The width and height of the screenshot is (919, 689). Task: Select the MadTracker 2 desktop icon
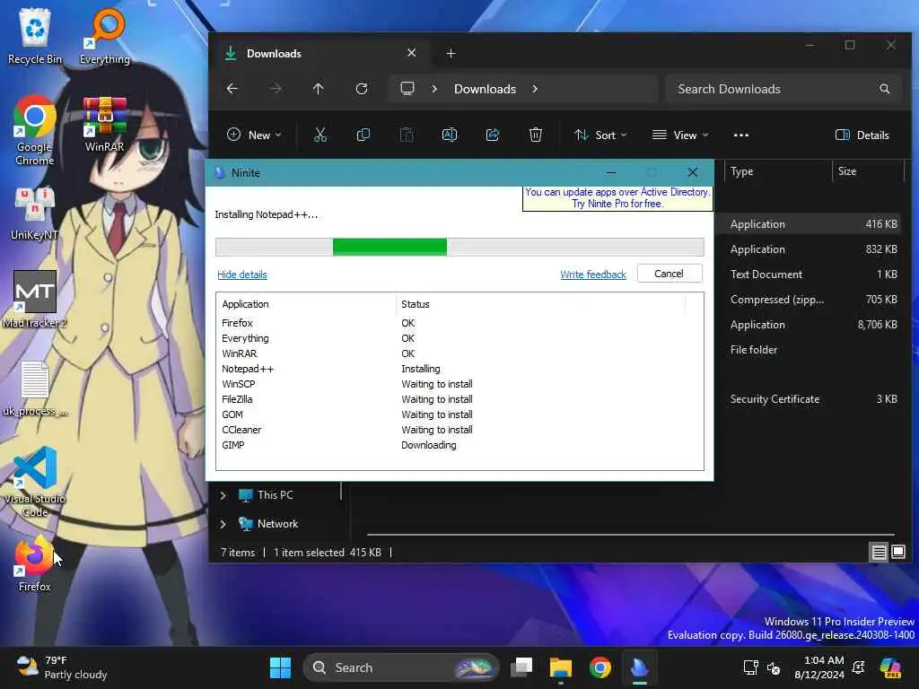(x=35, y=300)
